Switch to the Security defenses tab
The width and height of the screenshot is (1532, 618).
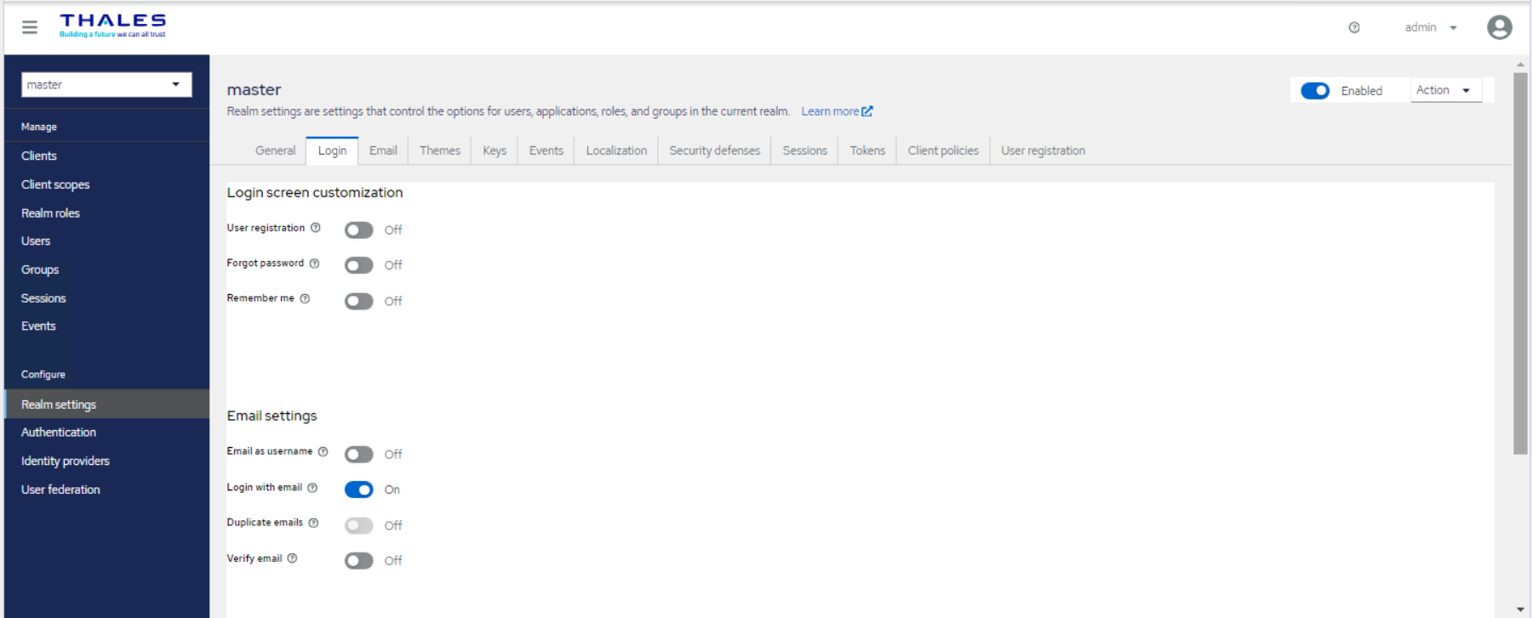714,150
